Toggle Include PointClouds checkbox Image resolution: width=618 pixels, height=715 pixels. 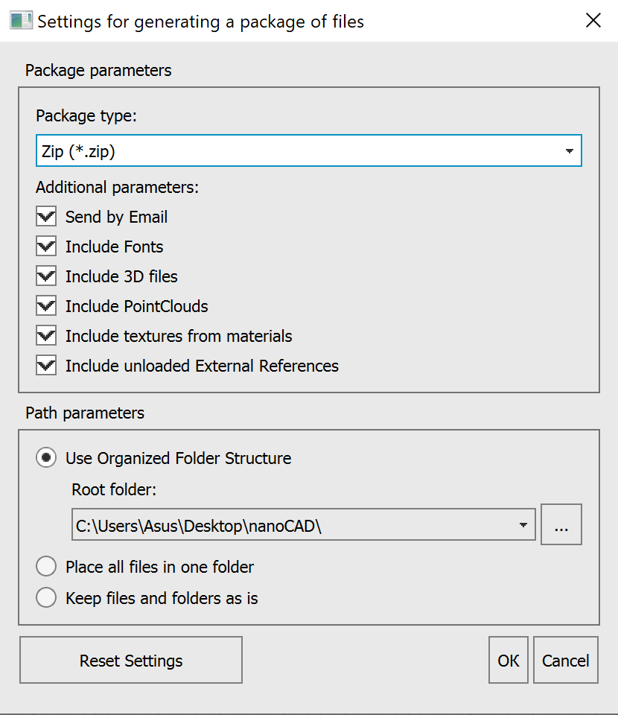click(x=46, y=306)
